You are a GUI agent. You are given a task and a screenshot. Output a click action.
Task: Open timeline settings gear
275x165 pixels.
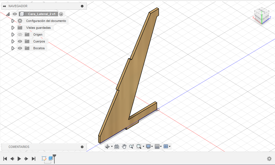(269, 159)
